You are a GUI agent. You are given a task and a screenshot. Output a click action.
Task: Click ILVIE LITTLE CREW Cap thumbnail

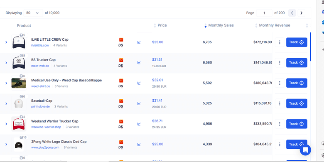[19, 43]
